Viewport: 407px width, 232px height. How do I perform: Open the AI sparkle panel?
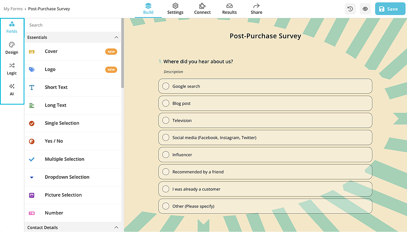12,90
